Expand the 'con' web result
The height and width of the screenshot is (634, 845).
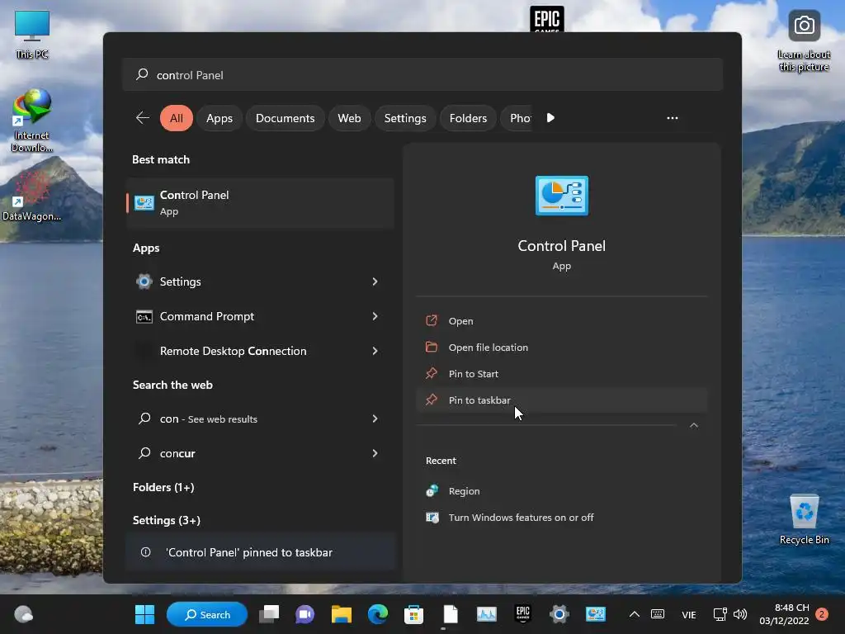pos(375,419)
